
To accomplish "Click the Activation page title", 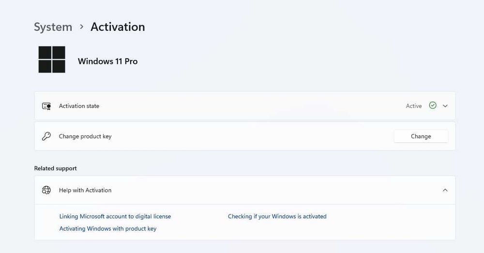I will [x=118, y=27].
